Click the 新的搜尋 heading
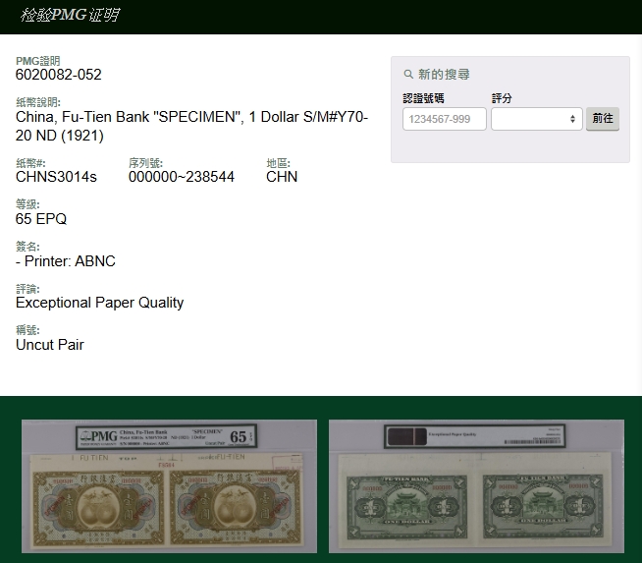 coord(444,74)
